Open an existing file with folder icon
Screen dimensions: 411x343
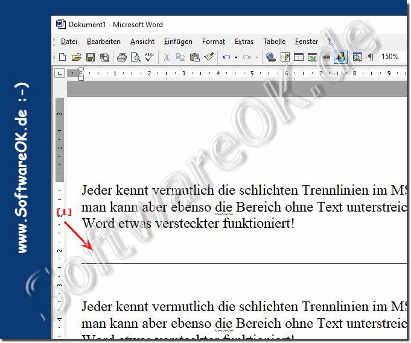pyautogui.click(x=76, y=57)
